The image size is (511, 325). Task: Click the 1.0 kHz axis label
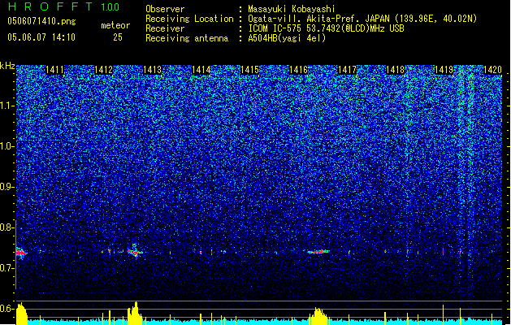click(x=7, y=146)
